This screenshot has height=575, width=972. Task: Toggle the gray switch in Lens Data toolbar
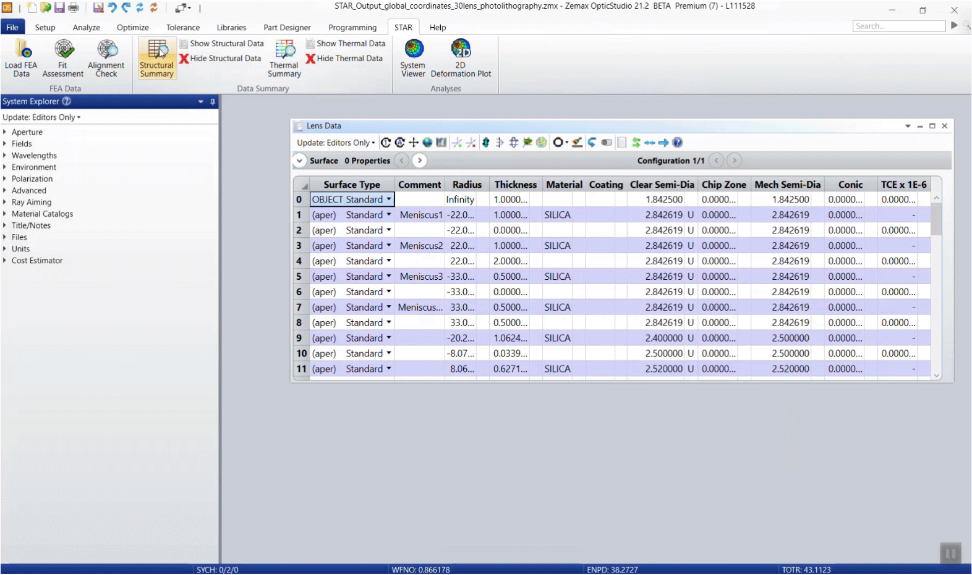pos(607,143)
